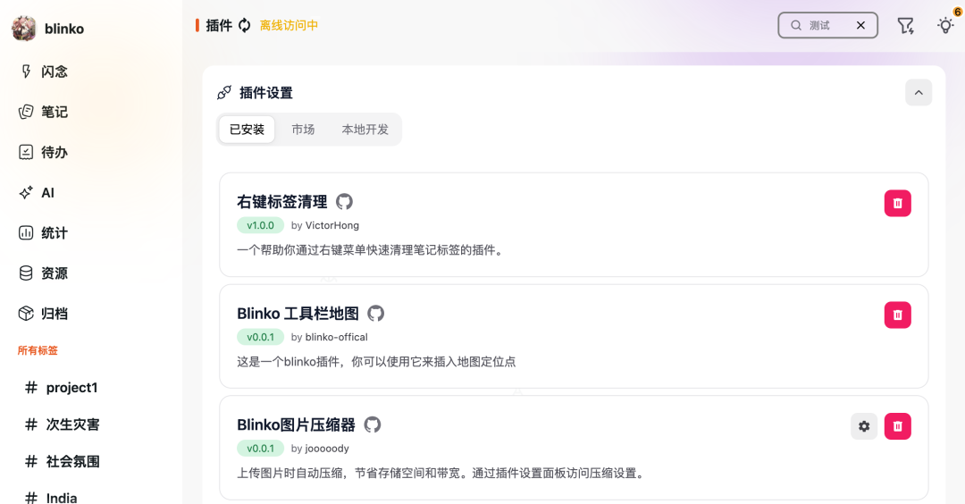The height and width of the screenshot is (504, 965).
Task: Click author text by joooody
Action: tap(320, 449)
